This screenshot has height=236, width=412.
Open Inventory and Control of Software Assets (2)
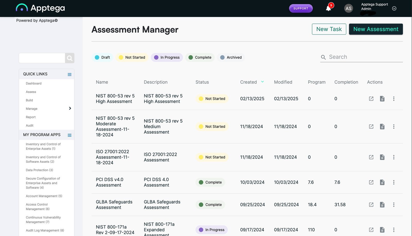[x=43, y=159]
